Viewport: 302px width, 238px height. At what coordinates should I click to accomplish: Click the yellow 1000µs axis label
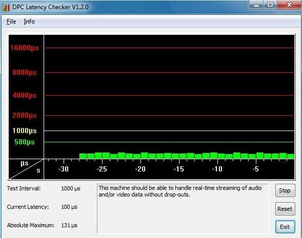coord(25,131)
